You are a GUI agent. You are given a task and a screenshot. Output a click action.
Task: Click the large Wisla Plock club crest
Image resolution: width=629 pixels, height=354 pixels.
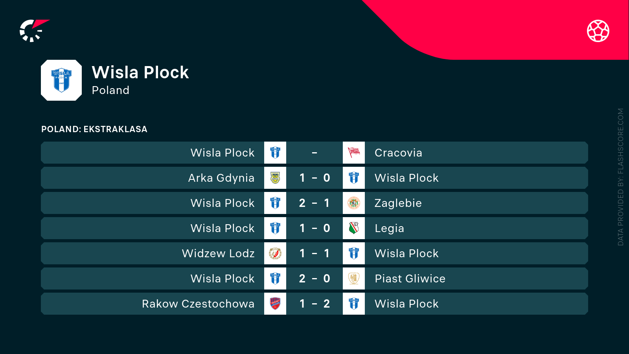(x=61, y=80)
